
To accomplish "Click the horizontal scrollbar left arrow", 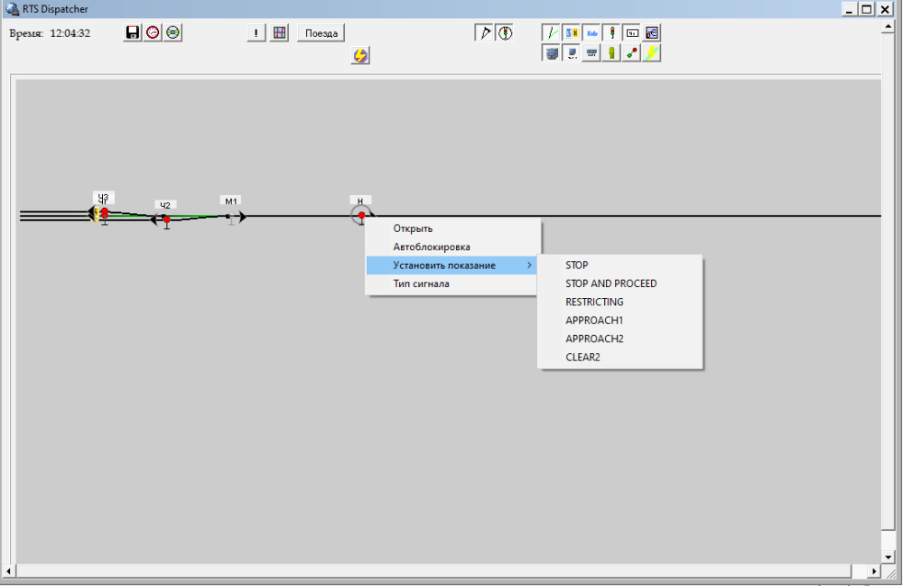I will [9, 572].
